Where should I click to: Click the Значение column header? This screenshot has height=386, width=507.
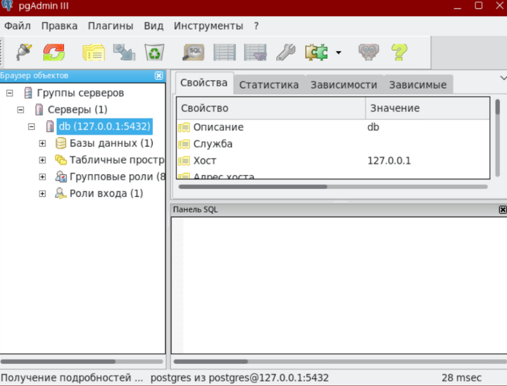(x=428, y=108)
